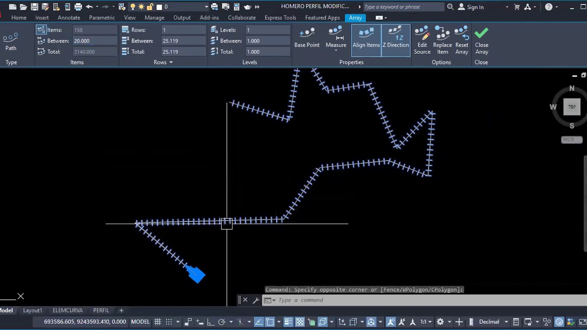Click the Replace Item tool

pyautogui.click(x=443, y=40)
